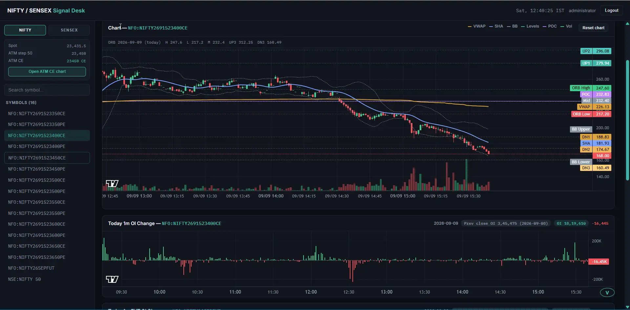Image resolution: width=630 pixels, height=310 pixels.
Task: Open the ATM CE chart
Action: pyautogui.click(x=47, y=72)
